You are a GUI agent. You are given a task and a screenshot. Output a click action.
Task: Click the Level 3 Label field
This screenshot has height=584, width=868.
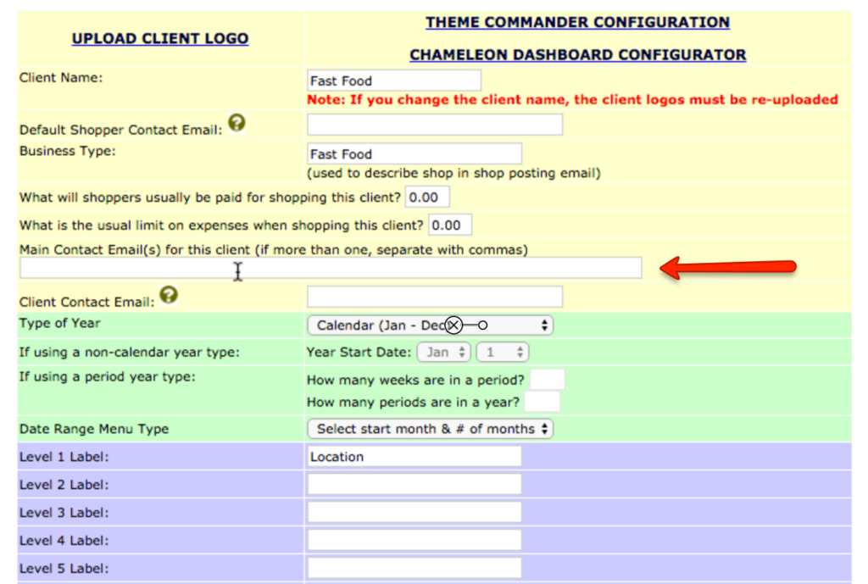pyautogui.click(x=415, y=512)
